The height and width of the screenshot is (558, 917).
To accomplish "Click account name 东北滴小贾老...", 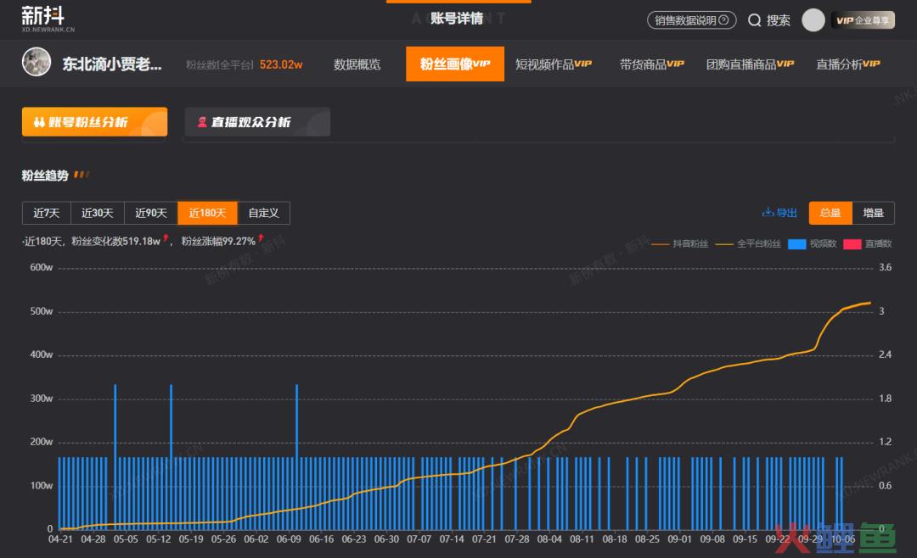I will coord(112,64).
